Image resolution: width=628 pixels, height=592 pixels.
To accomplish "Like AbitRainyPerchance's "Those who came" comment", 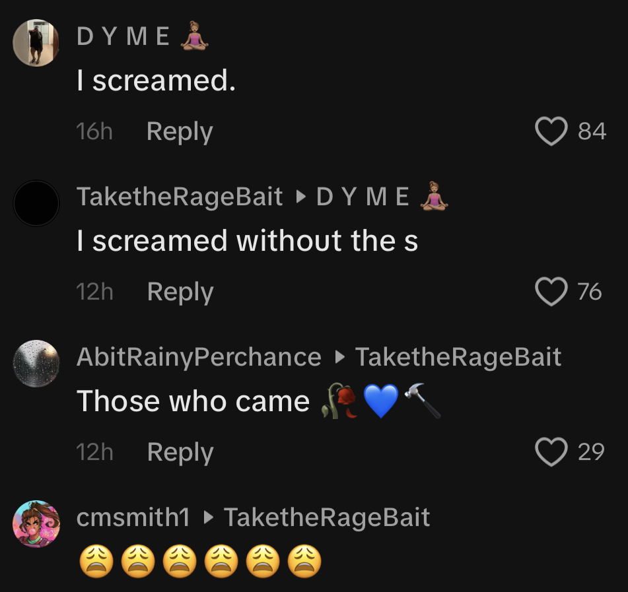I will tap(551, 452).
